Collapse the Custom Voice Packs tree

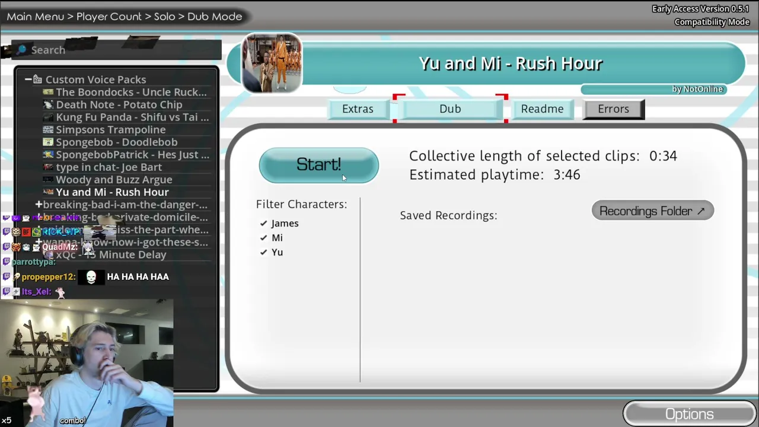[28, 79]
